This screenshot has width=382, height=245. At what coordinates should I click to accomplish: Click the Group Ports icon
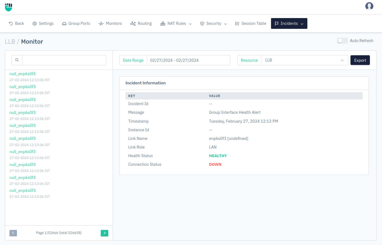64,24
